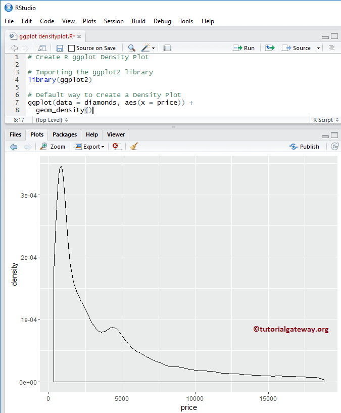This screenshot has width=341, height=413.
Task: Open R Script file type selector
Action: click(x=326, y=120)
